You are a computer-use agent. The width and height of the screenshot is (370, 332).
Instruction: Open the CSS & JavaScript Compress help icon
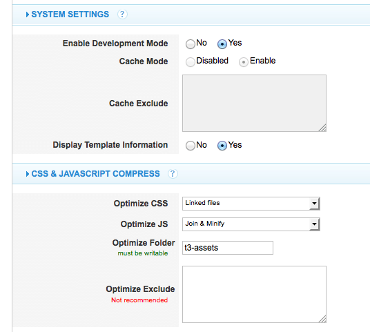click(x=173, y=174)
